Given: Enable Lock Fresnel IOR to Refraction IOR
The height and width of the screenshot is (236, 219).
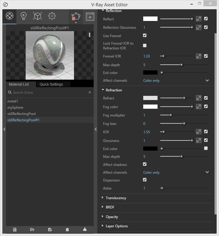Looking at the screenshot, I should 145,46.
